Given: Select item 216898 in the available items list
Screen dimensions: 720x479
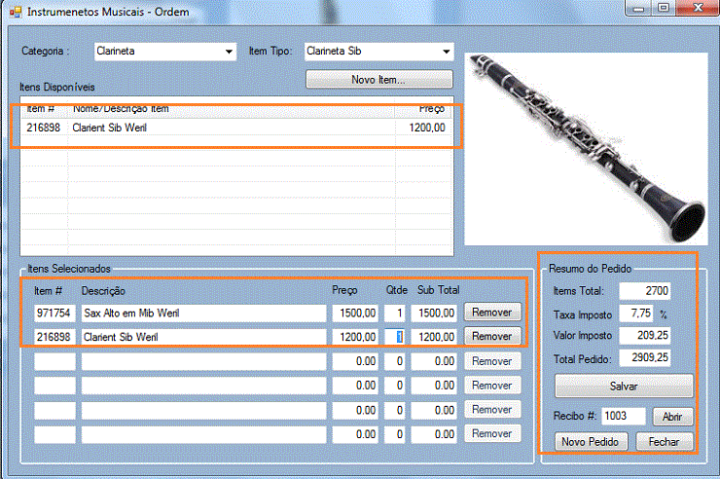Looking at the screenshot, I should click(x=236, y=128).
